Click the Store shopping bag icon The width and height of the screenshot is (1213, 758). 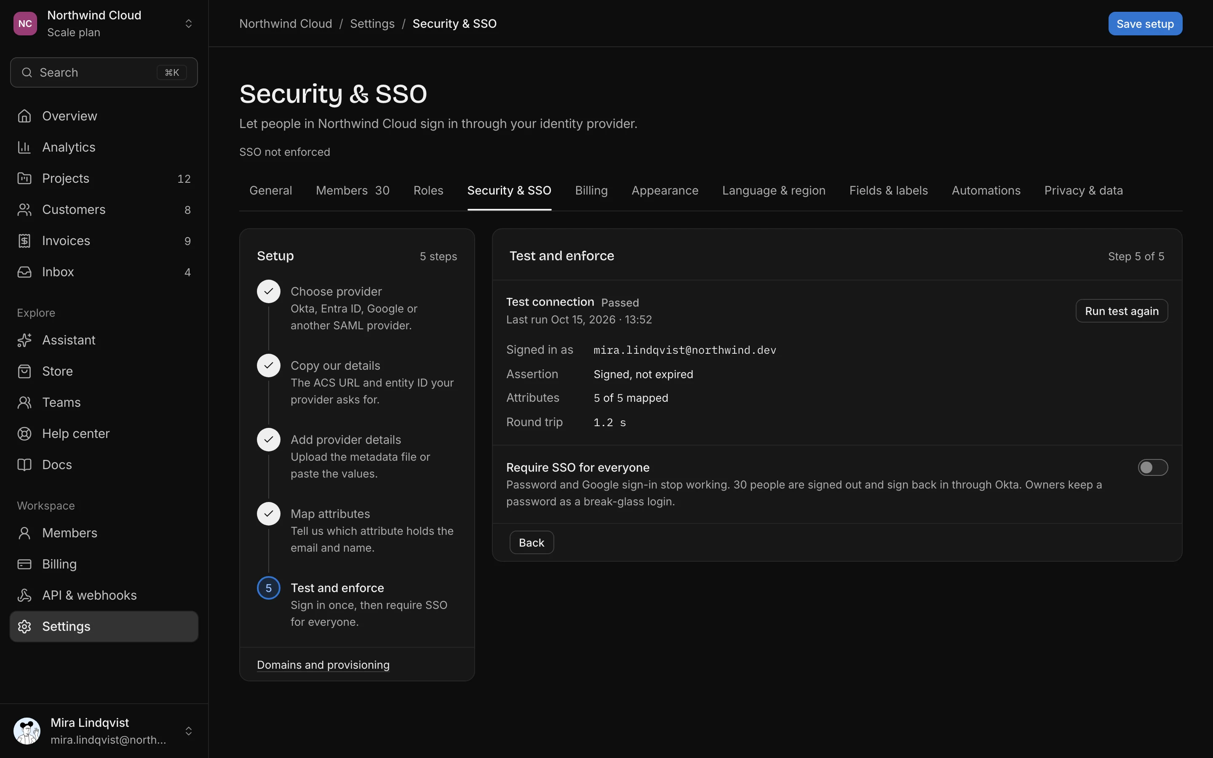click(24, 371)
